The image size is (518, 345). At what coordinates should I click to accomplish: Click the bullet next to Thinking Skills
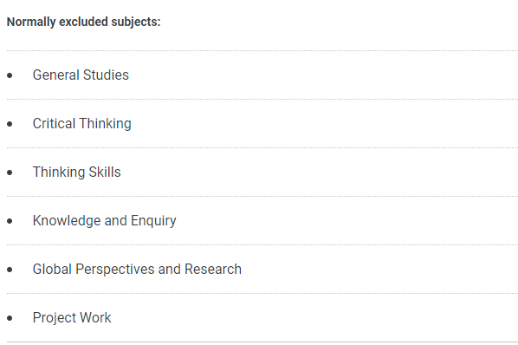coord(10,172)
